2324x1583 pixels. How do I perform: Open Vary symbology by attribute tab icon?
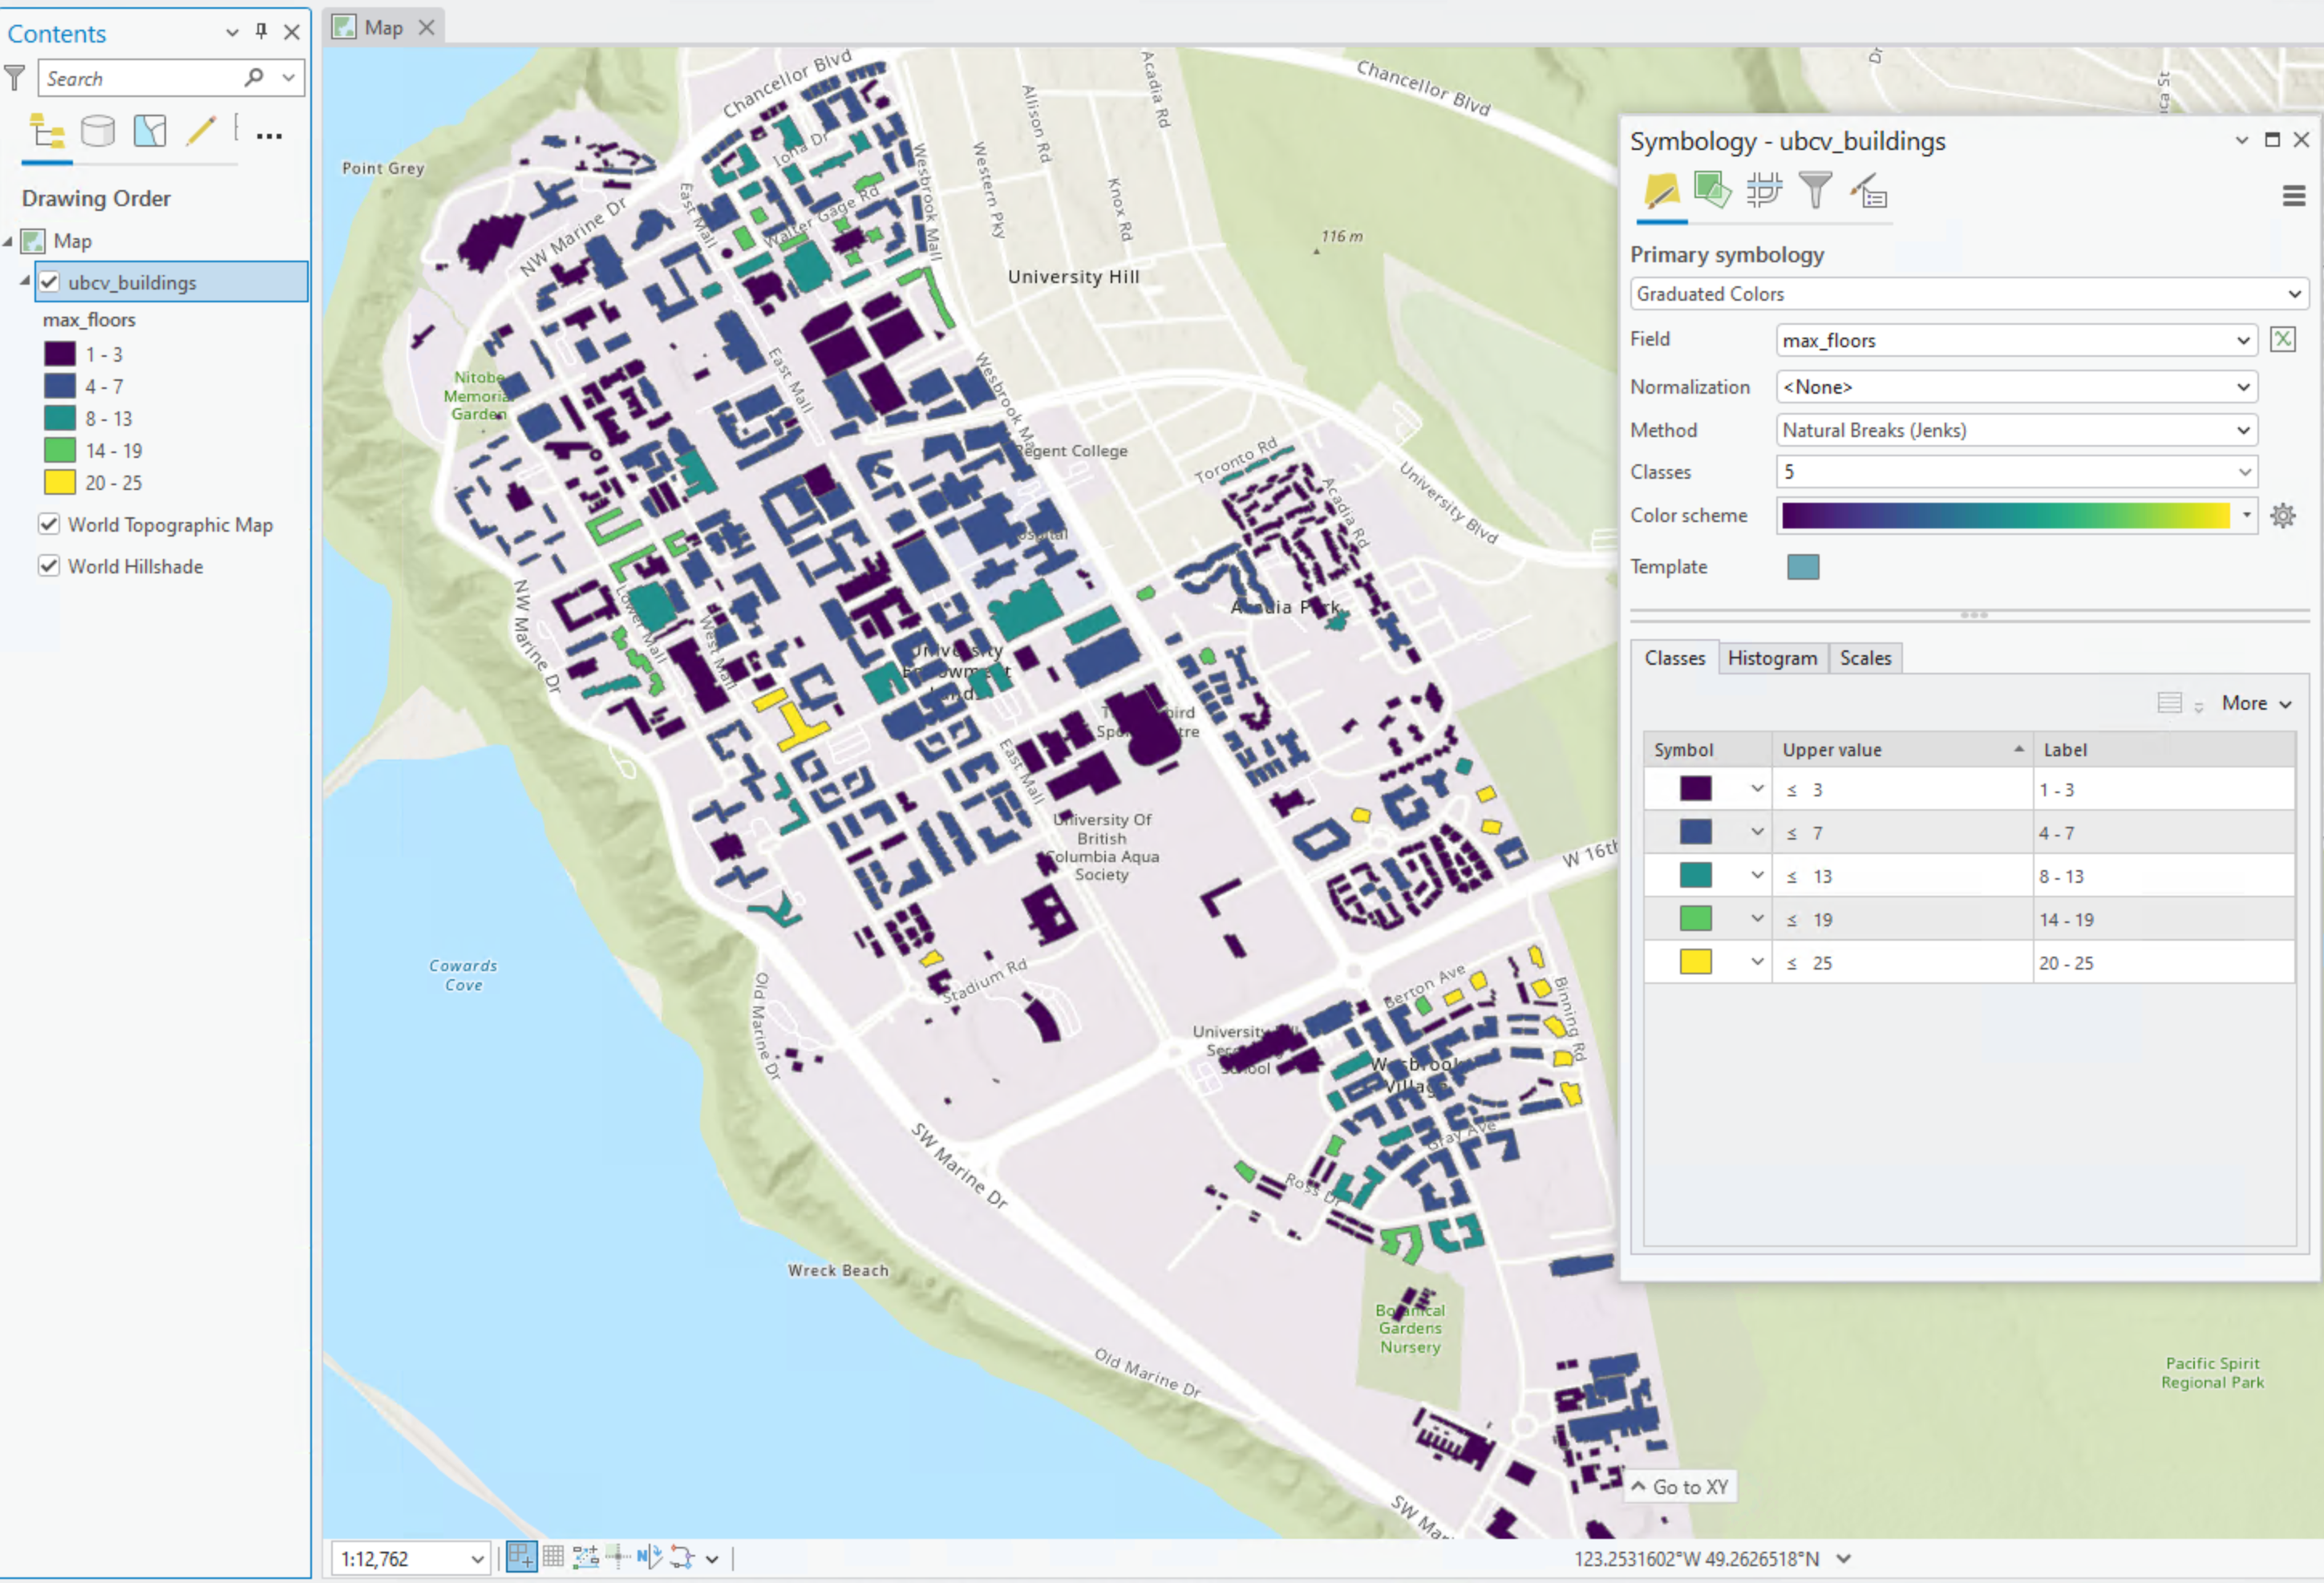[x=1711, y=189]
